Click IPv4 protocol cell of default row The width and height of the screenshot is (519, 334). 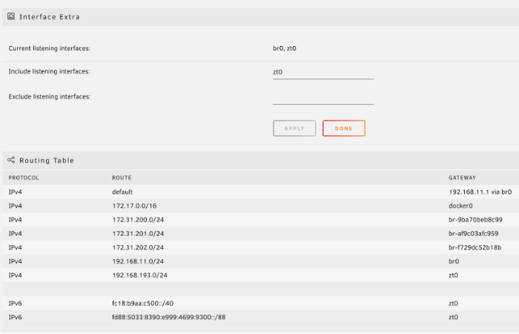click(16, 192)
